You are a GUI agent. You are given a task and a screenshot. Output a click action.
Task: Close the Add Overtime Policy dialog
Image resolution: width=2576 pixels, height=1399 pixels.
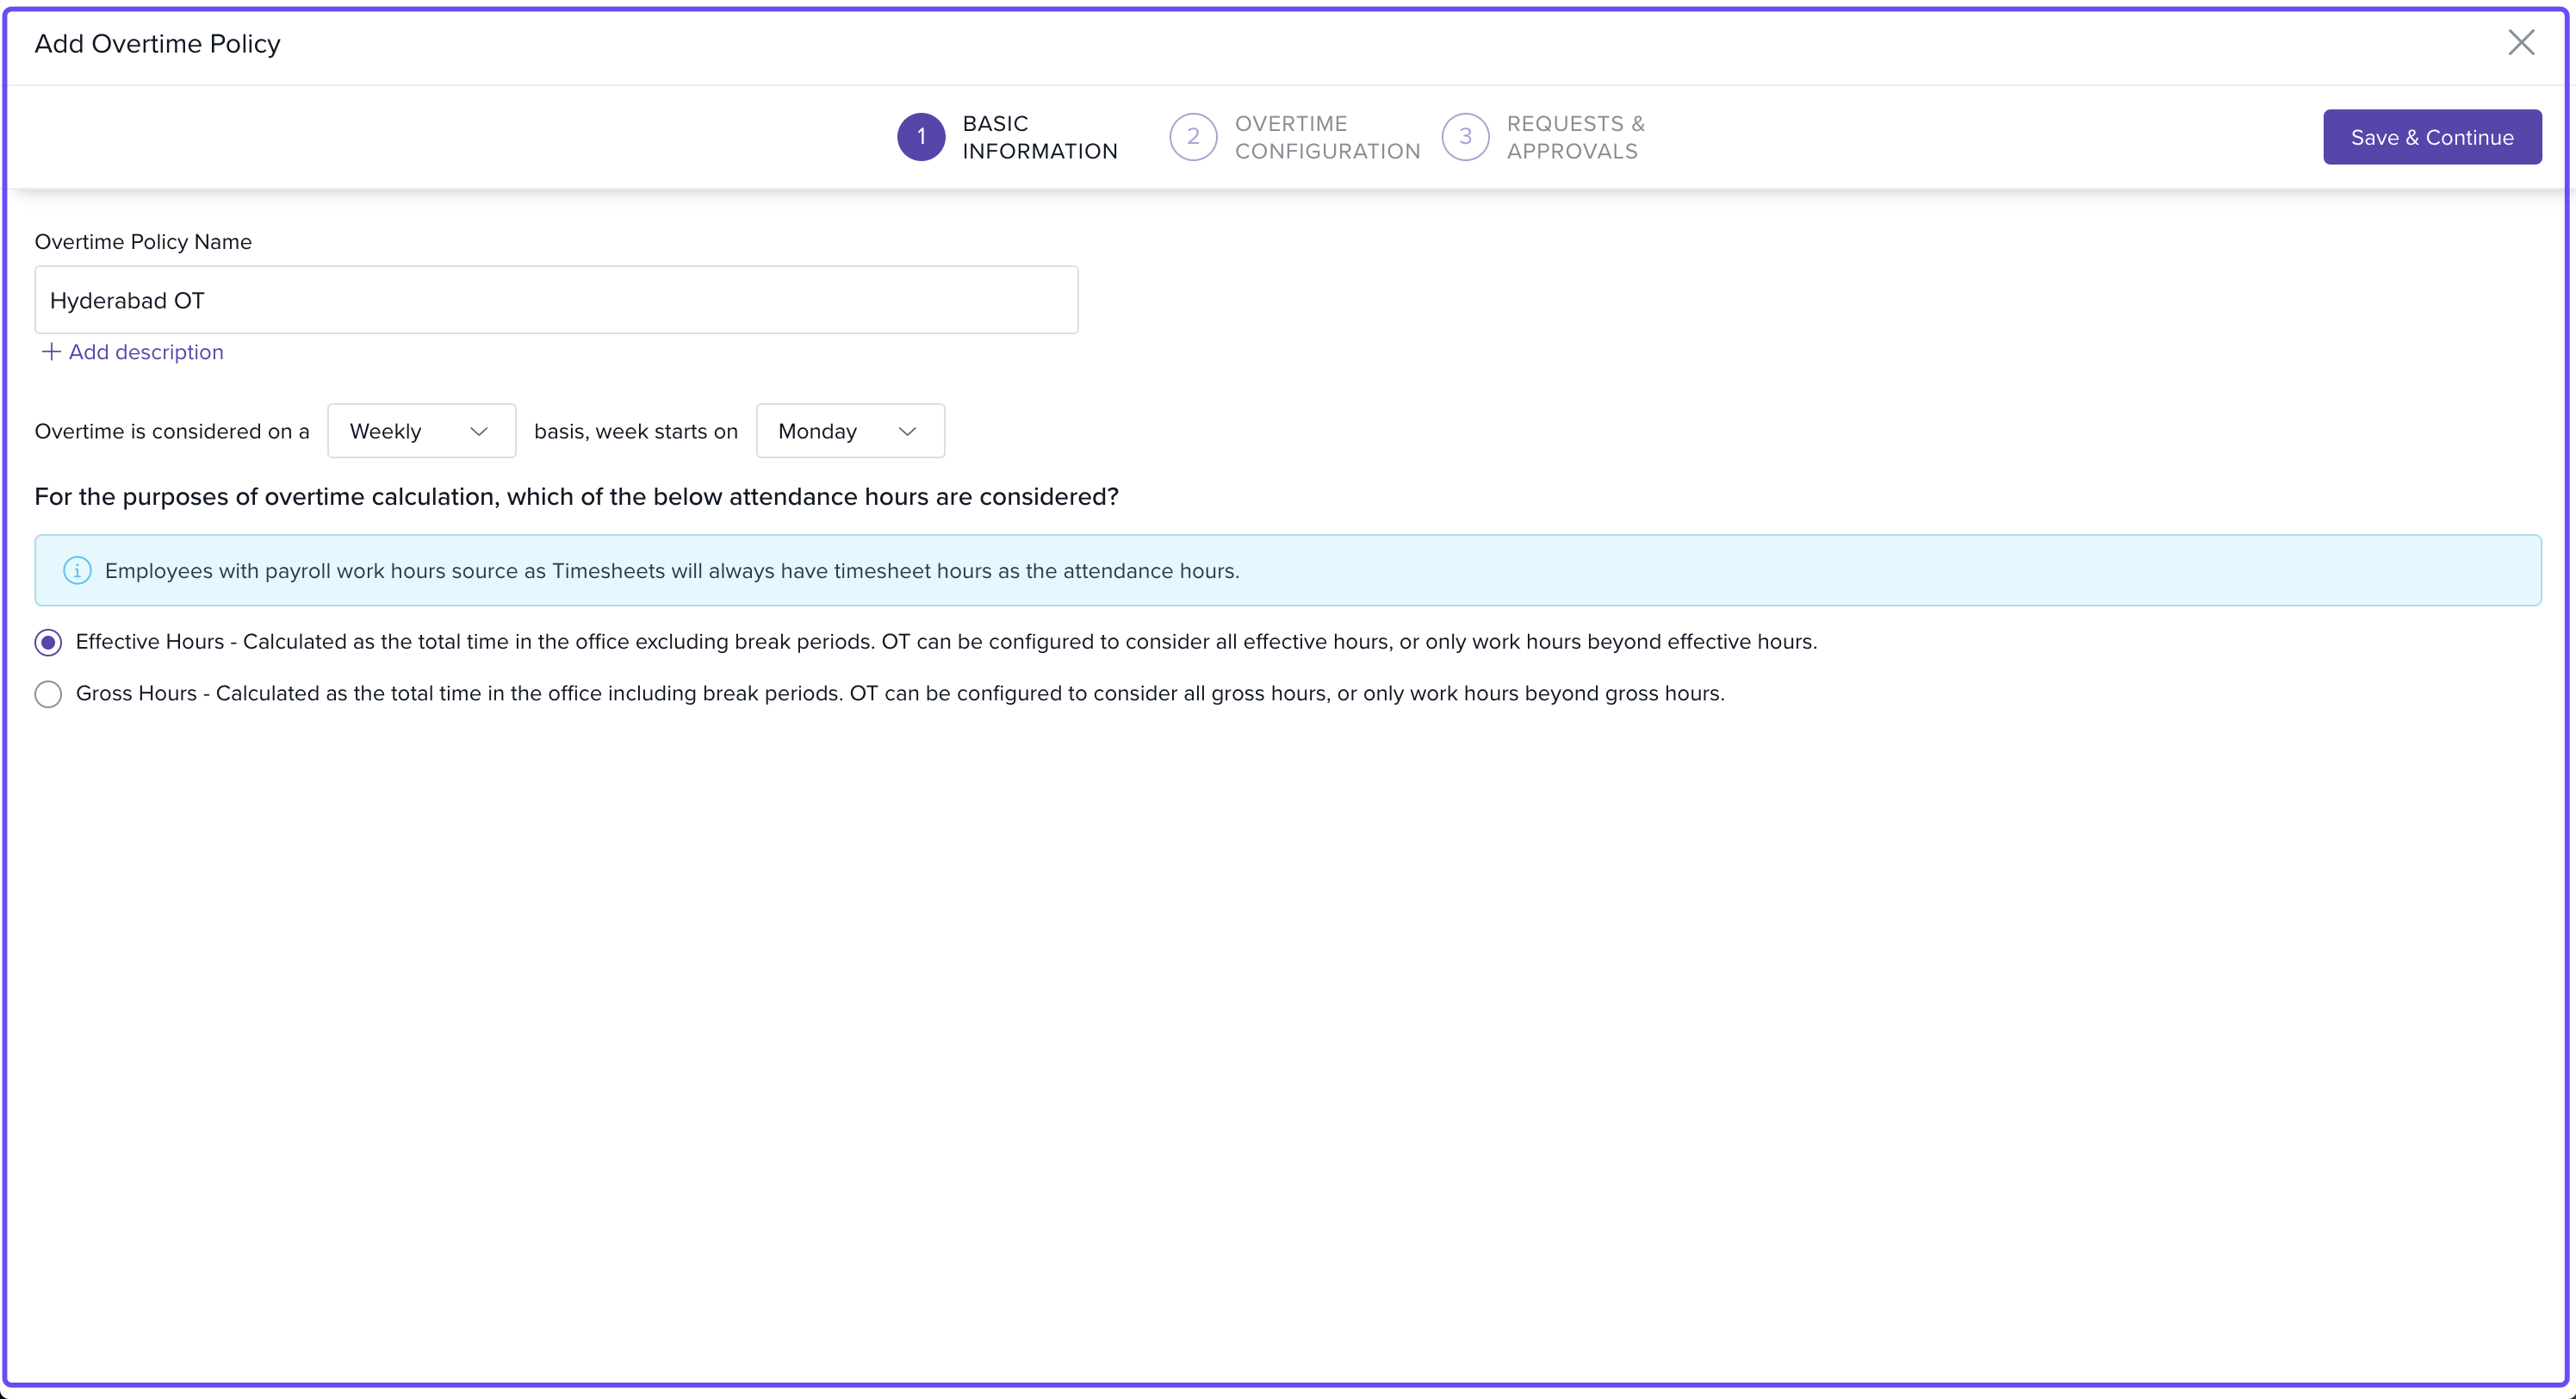(2520, 42)
